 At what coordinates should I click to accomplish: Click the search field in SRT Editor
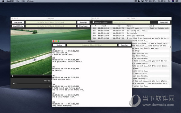131,22
